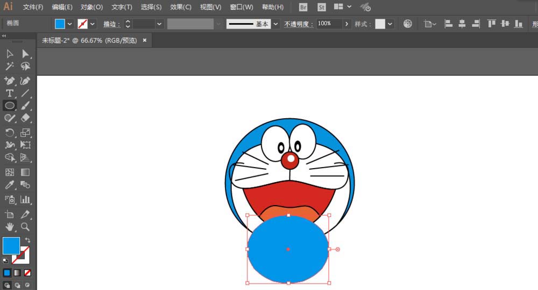Set paint mode to Color
Image resolution: width=538 pixels, height=290 pixels.
7,273
